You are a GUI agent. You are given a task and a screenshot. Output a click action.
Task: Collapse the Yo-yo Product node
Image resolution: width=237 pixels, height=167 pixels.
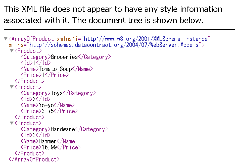(12, 87)
